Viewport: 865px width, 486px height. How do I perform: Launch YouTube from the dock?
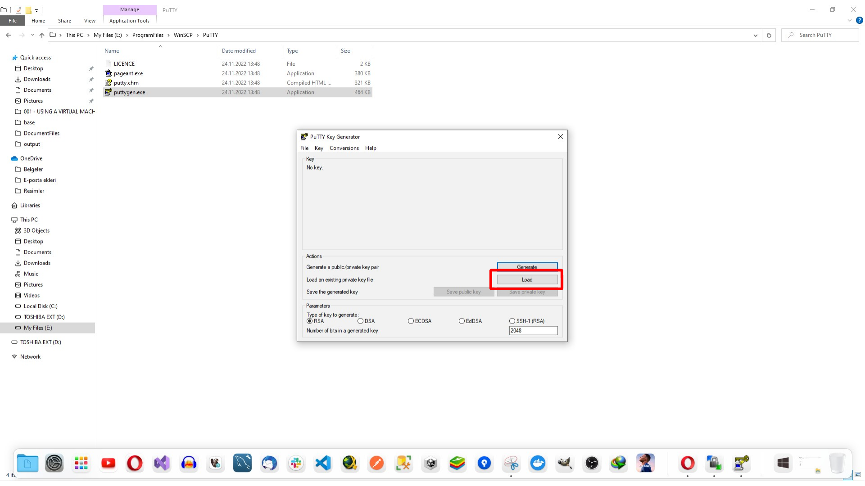tap(108, 463)
